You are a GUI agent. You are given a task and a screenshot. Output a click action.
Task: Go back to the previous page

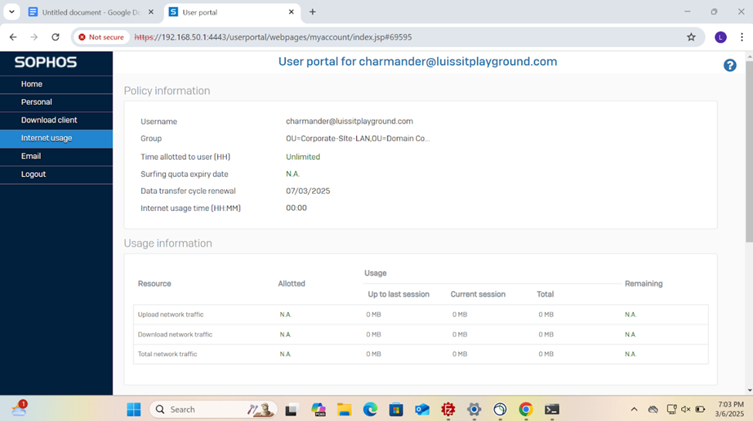tap(13, 37)
